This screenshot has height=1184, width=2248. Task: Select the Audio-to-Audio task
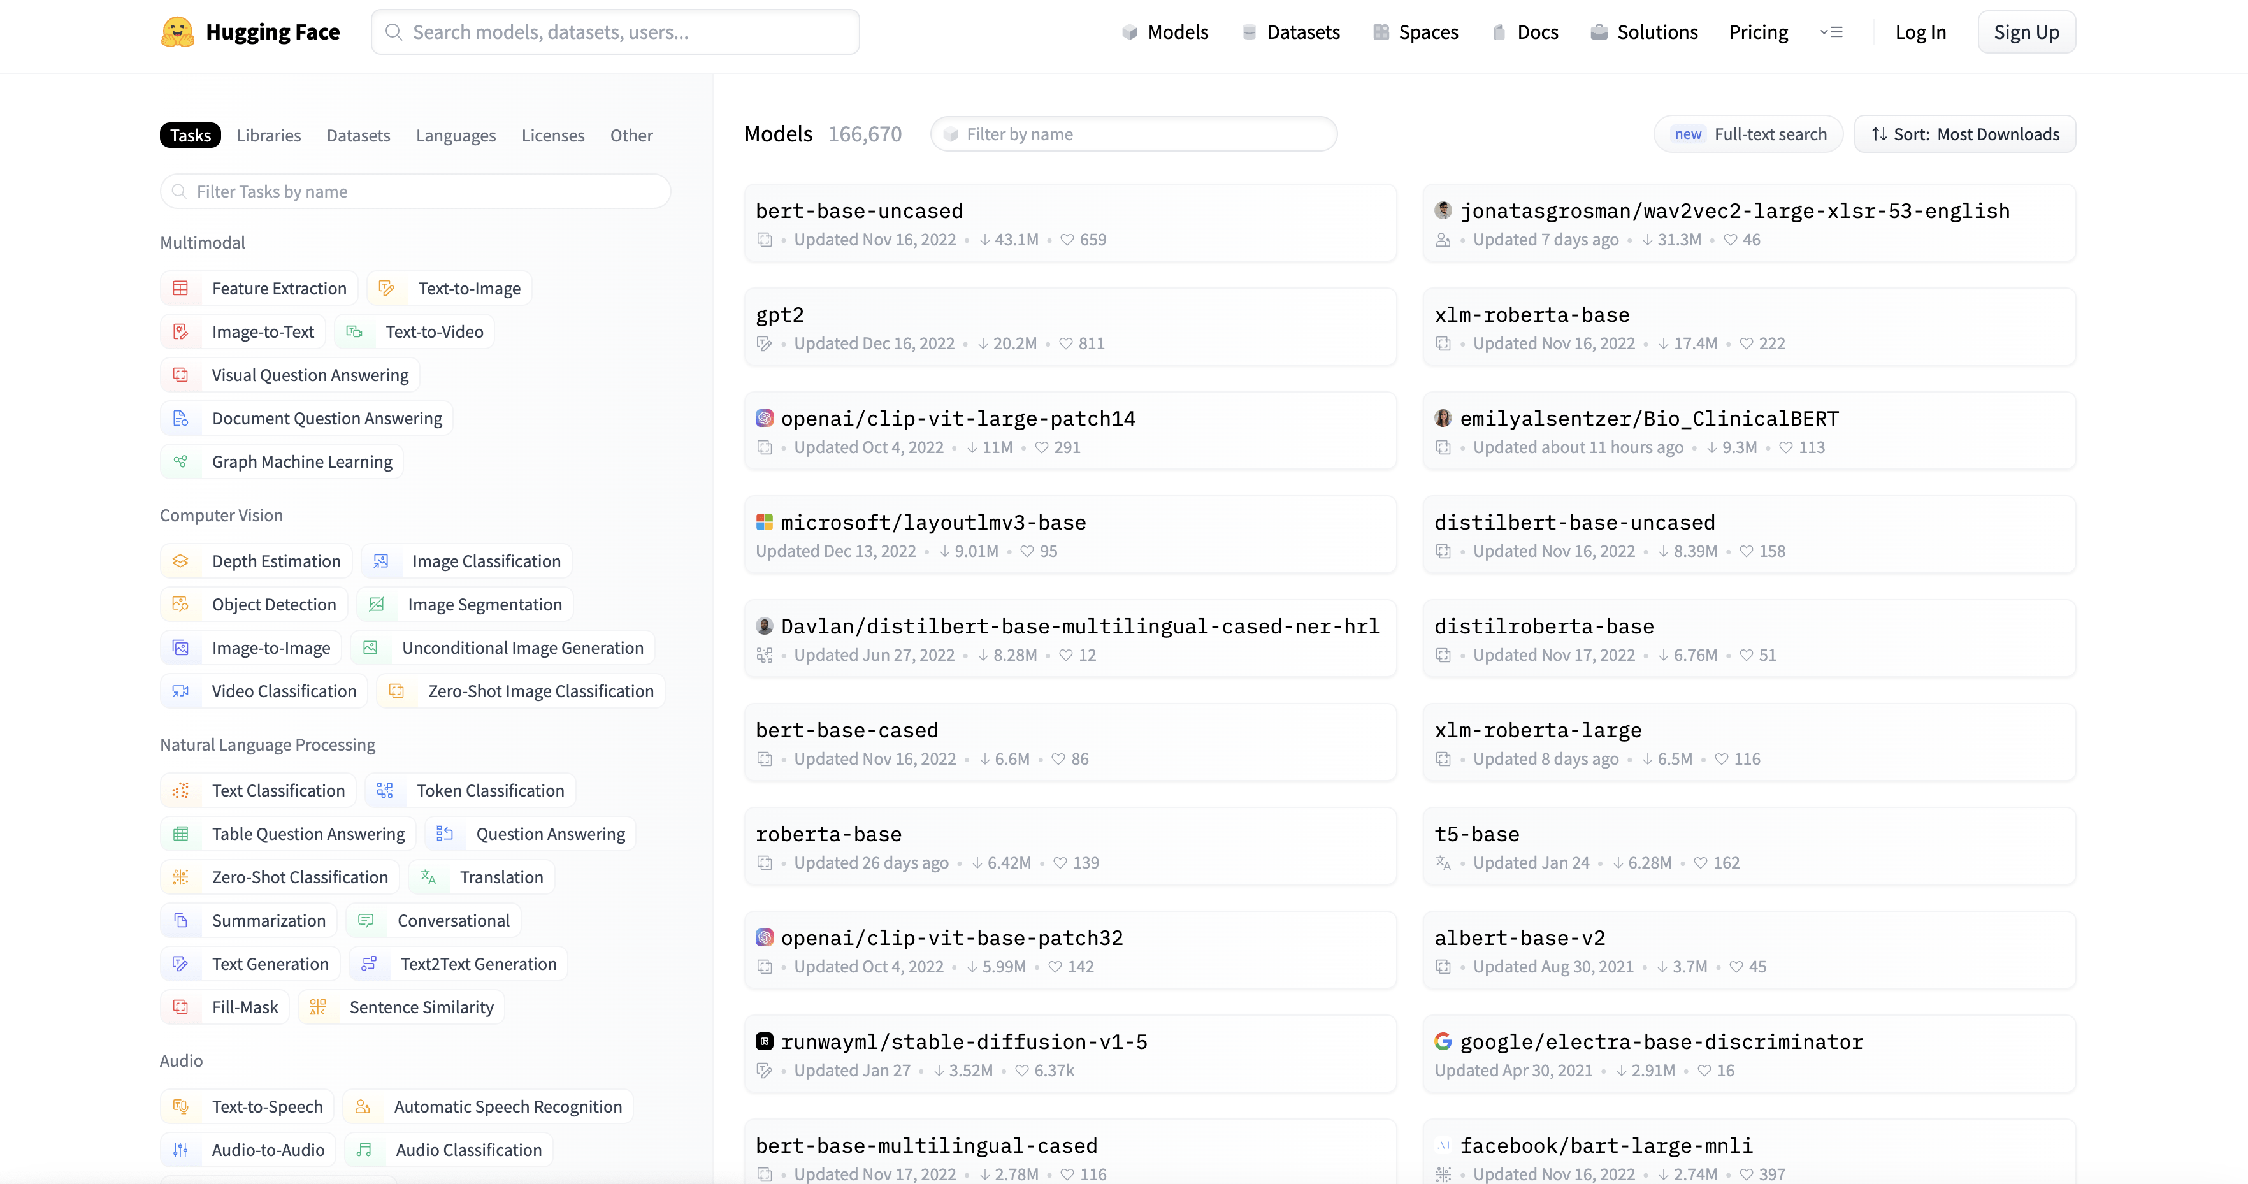click(248, 1150)
